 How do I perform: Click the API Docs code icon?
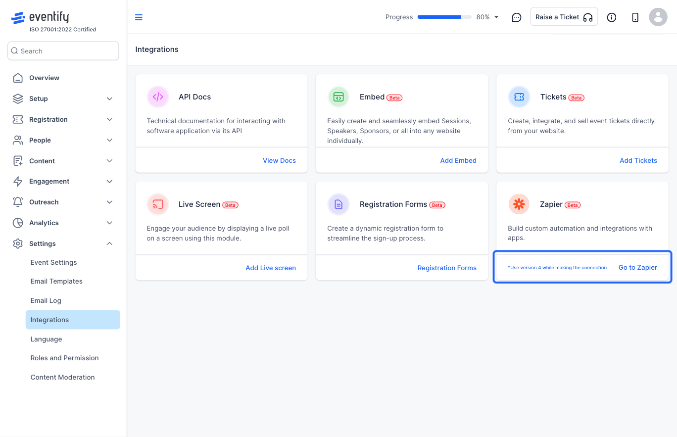(158, 97)
